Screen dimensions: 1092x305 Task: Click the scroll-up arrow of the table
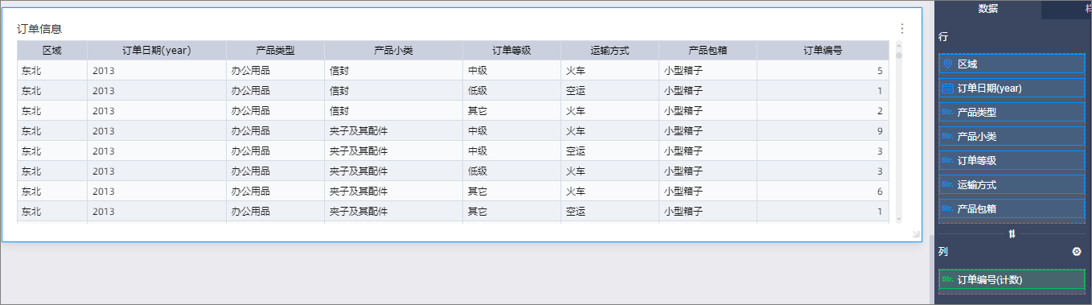[x=898, y=45]
